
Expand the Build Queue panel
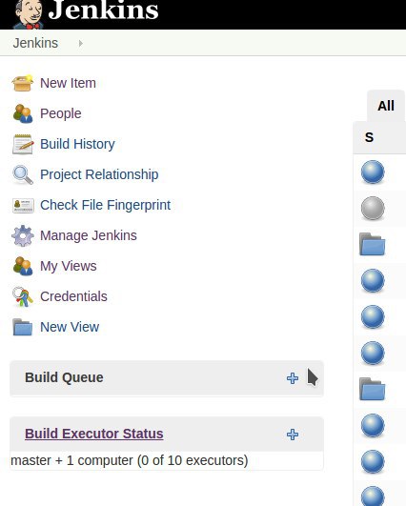[293, 378]
